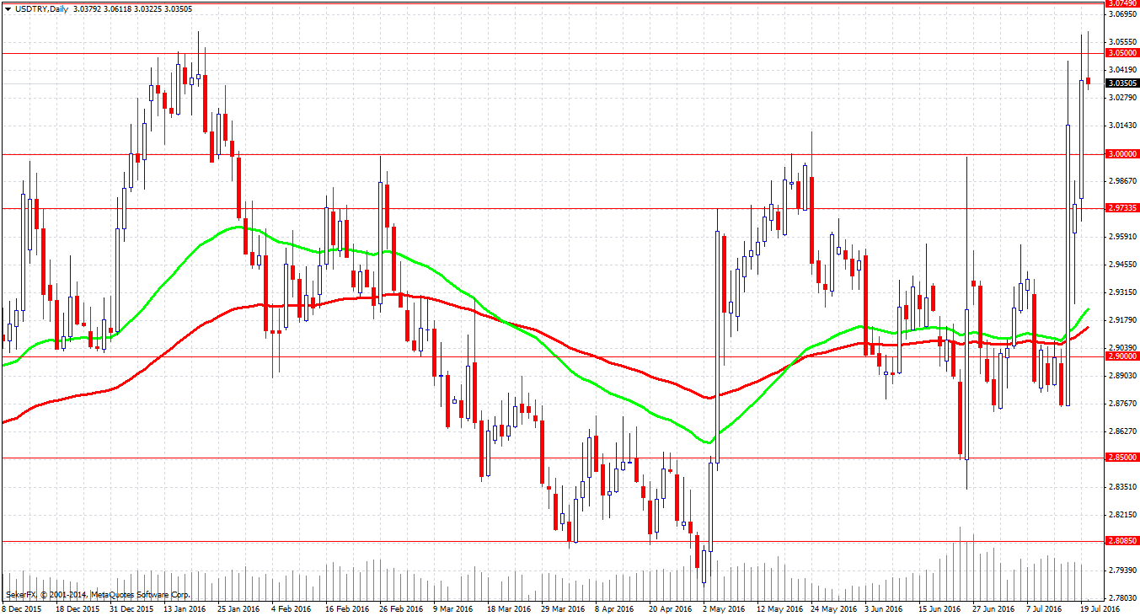Click the 3.06950 price axis label
The width and height of the screenshot is (1140, 616).
[x=1122, y=14]
